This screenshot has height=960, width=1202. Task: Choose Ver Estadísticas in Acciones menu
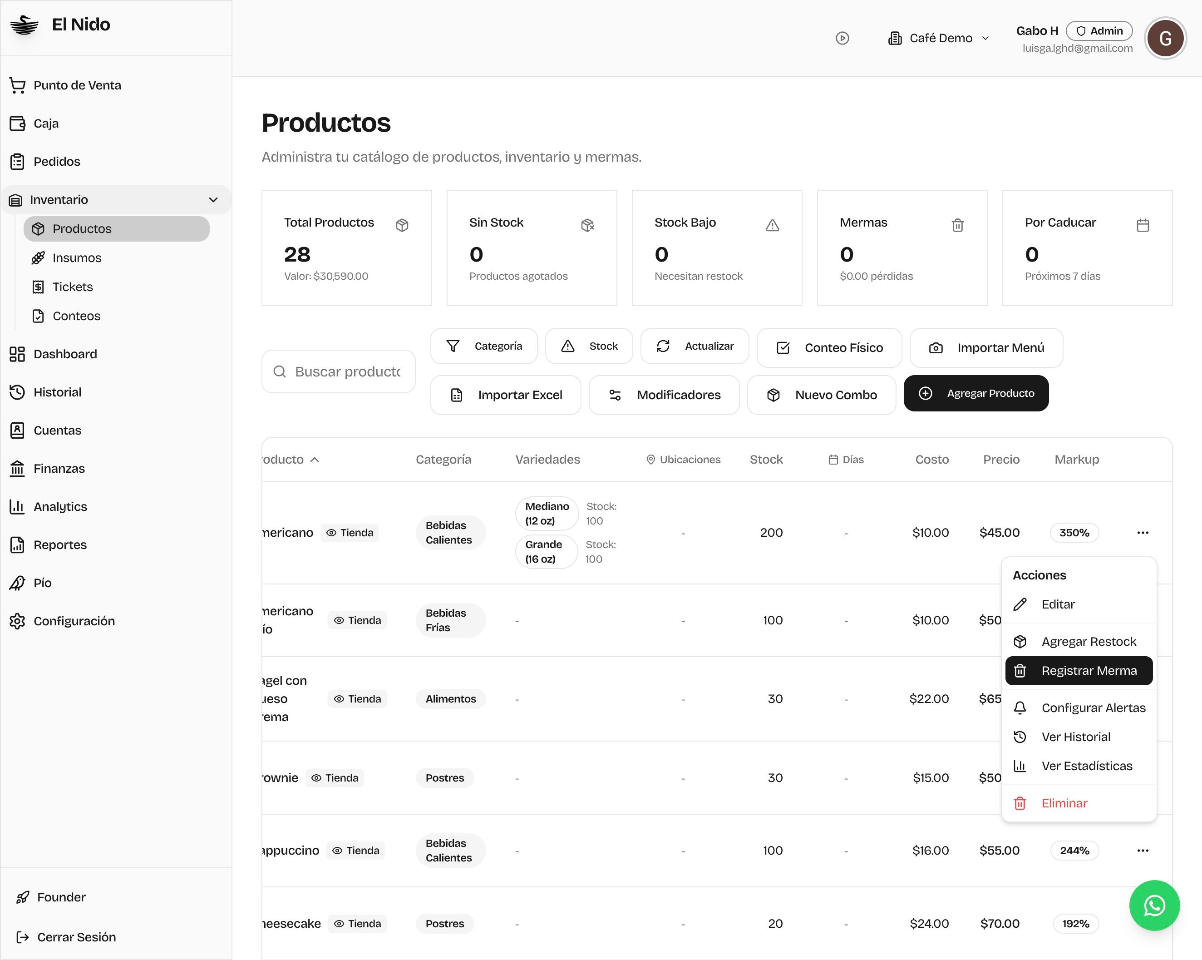[x=1079, y=766]
